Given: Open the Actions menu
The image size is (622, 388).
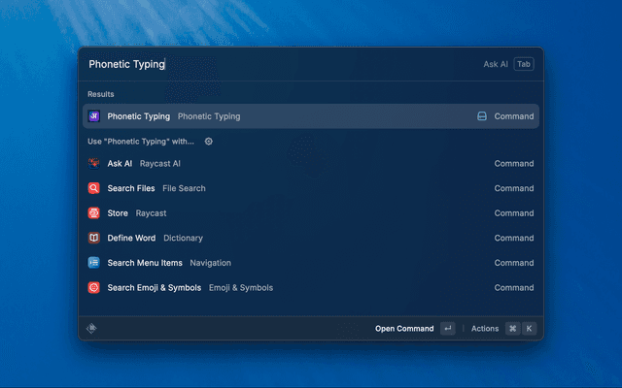Looking at the screenshot, I should click(485, 329).
